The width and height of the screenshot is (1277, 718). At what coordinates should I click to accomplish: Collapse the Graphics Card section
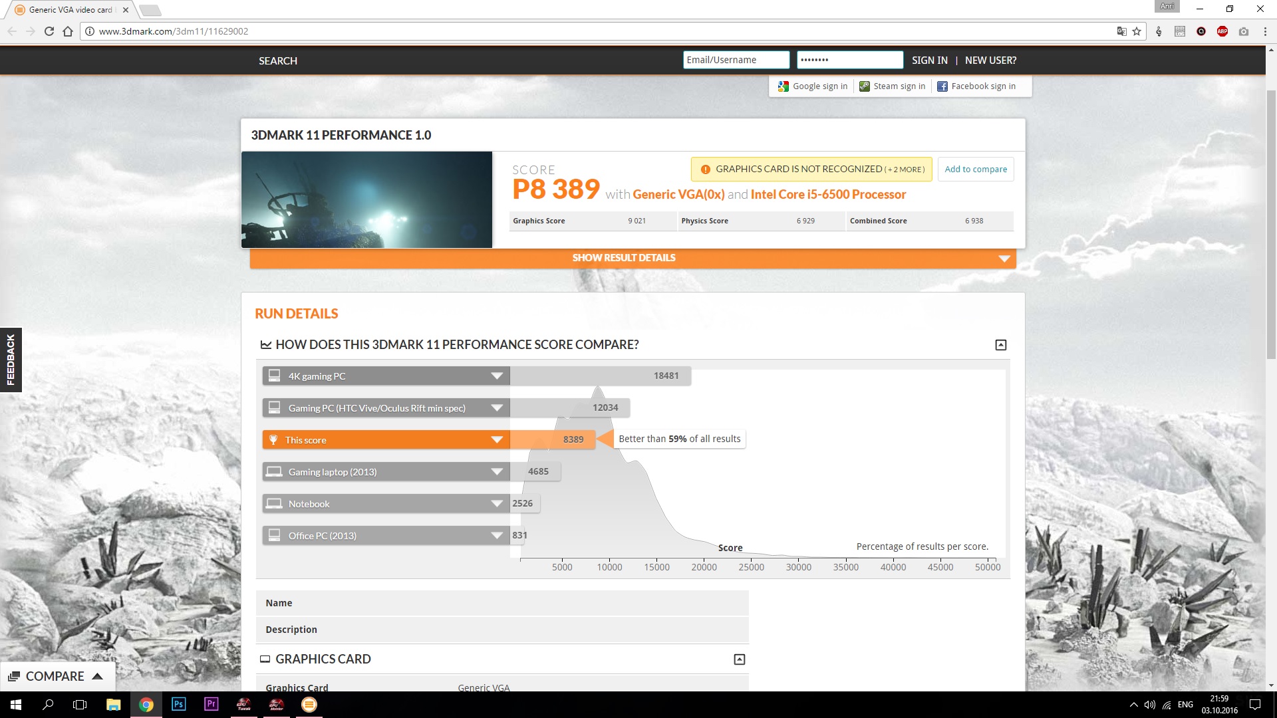point(739,659)
